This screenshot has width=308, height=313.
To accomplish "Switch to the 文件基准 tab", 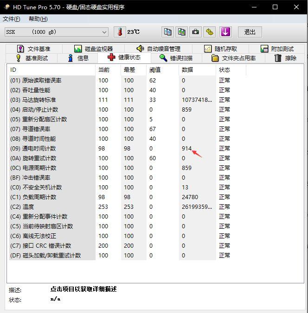I will click(x=34, y=49).
